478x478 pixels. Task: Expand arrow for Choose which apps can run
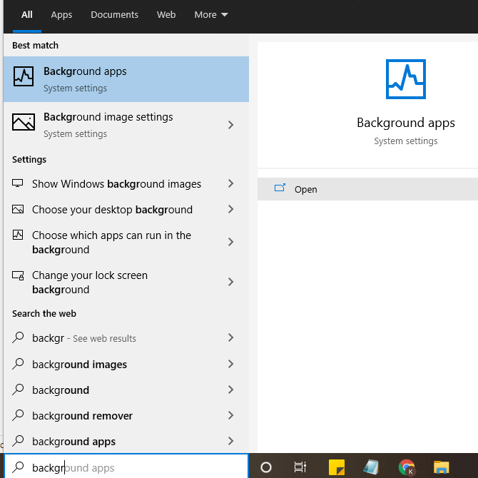pyautogui.click(x=230, y=242)
